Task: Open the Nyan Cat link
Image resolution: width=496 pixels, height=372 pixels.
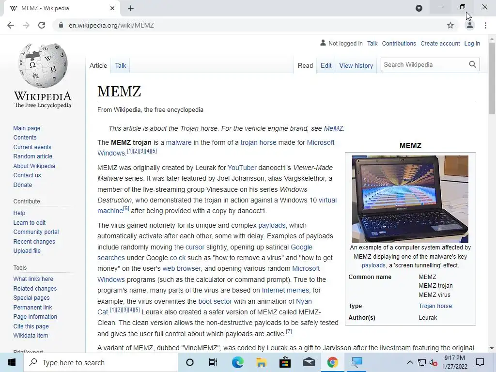Action: (304, 301)
